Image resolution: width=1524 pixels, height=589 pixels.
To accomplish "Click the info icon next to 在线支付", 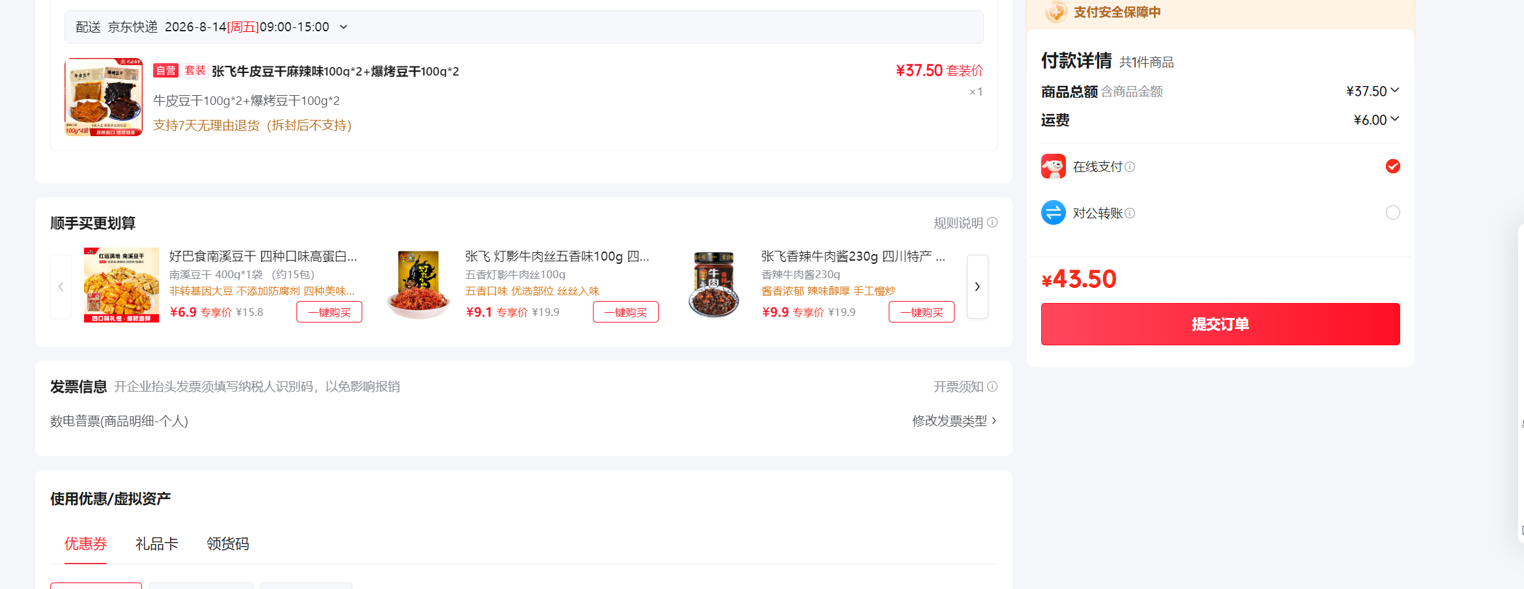I will pos(1130,167).
